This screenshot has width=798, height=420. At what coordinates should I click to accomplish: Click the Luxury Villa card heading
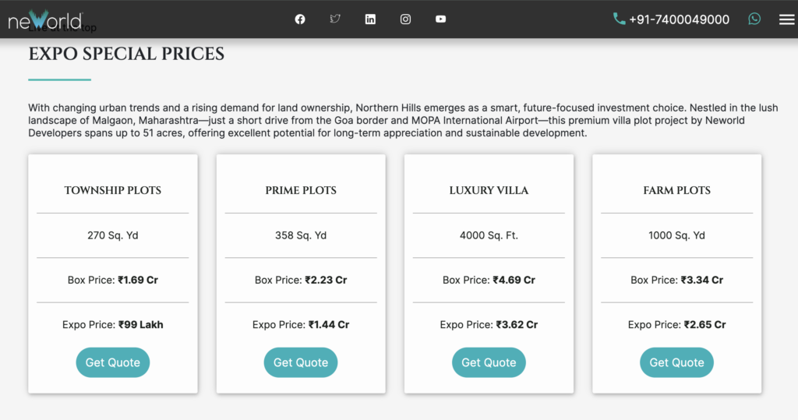pos(489,190)
